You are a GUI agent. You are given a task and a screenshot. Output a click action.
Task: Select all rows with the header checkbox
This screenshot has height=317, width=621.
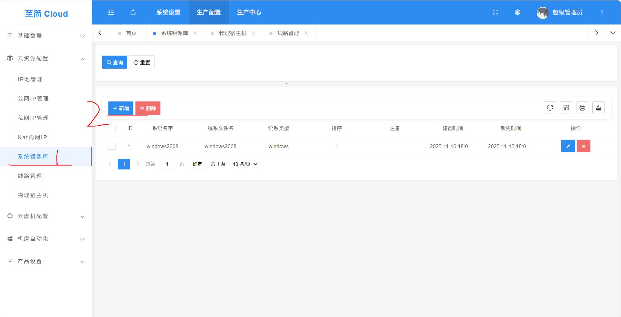(x=112, y=128)
